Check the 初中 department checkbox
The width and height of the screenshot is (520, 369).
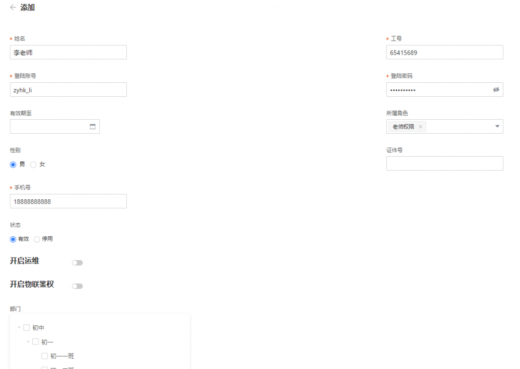pos(27,328)
